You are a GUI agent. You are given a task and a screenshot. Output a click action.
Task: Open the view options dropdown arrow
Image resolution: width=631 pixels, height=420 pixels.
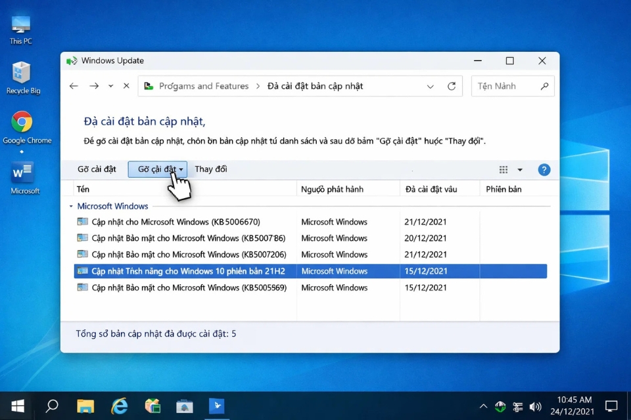pos(521,169)
